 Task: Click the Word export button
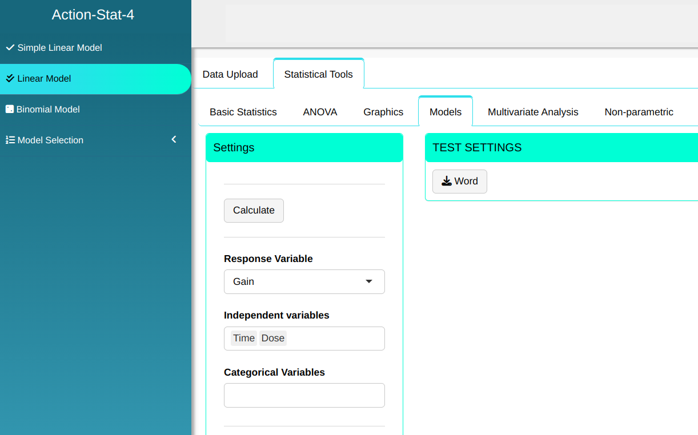pos(460,182)
